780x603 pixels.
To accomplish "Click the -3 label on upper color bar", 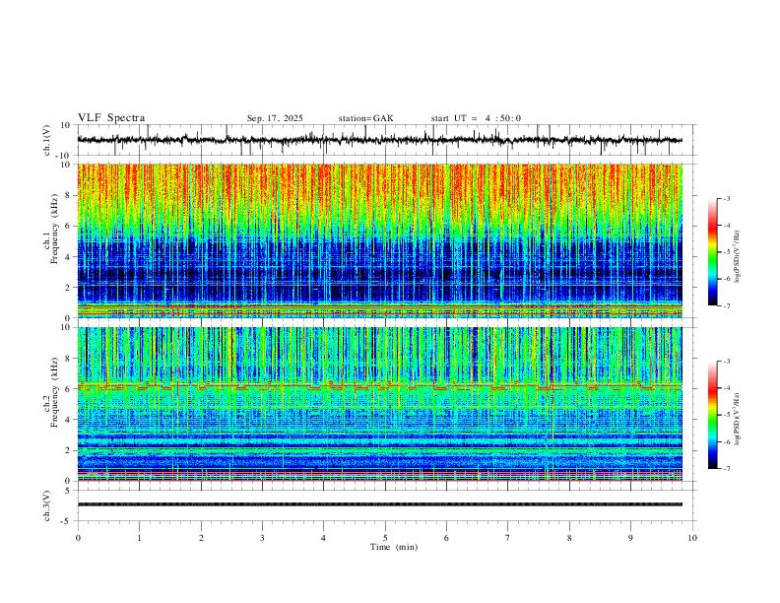I will pos(727,198).
